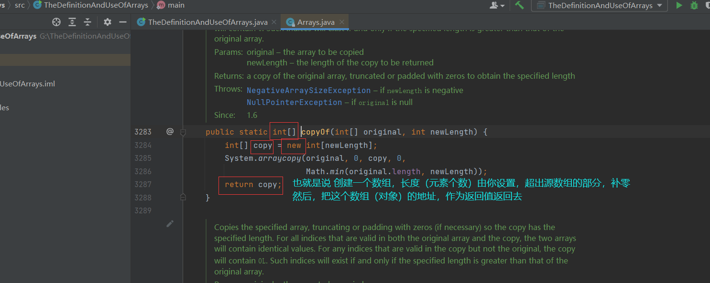Click the fold end marker at line 3288

183,197
